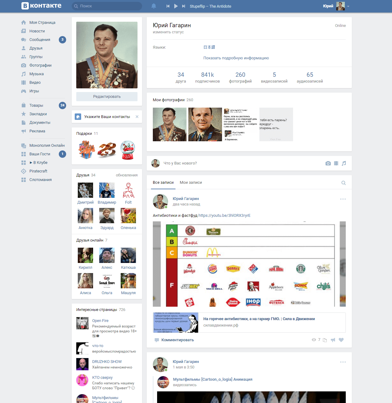This screenshot has width=392, height=403.
Task: Click the snow globe gift
Action: pyautogui.click(x=128, y=150)
